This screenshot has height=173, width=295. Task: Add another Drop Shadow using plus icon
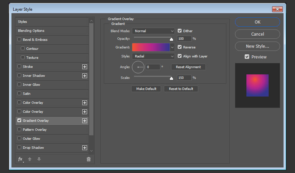tap(84, 148)
